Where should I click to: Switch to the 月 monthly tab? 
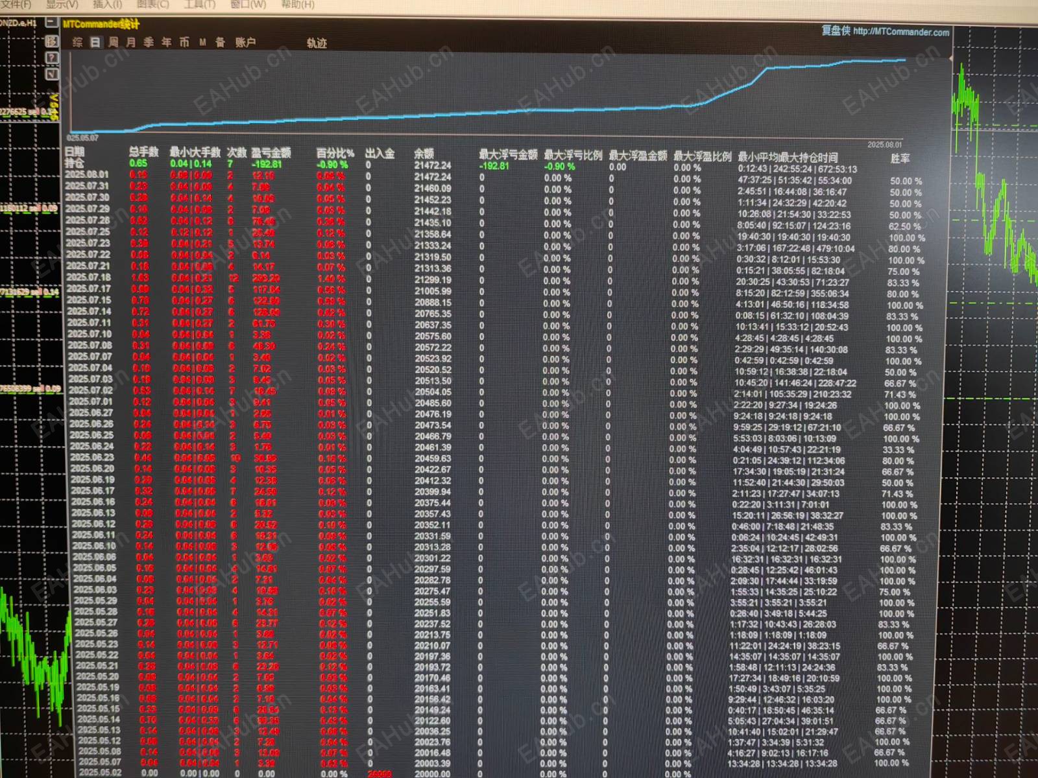pos(131,42)
